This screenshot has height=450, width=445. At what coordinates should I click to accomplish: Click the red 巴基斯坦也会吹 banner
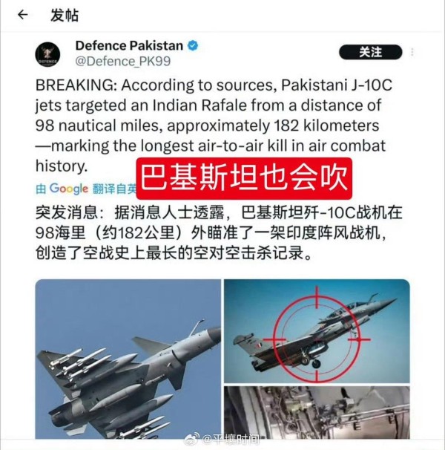tap(244, 178)
